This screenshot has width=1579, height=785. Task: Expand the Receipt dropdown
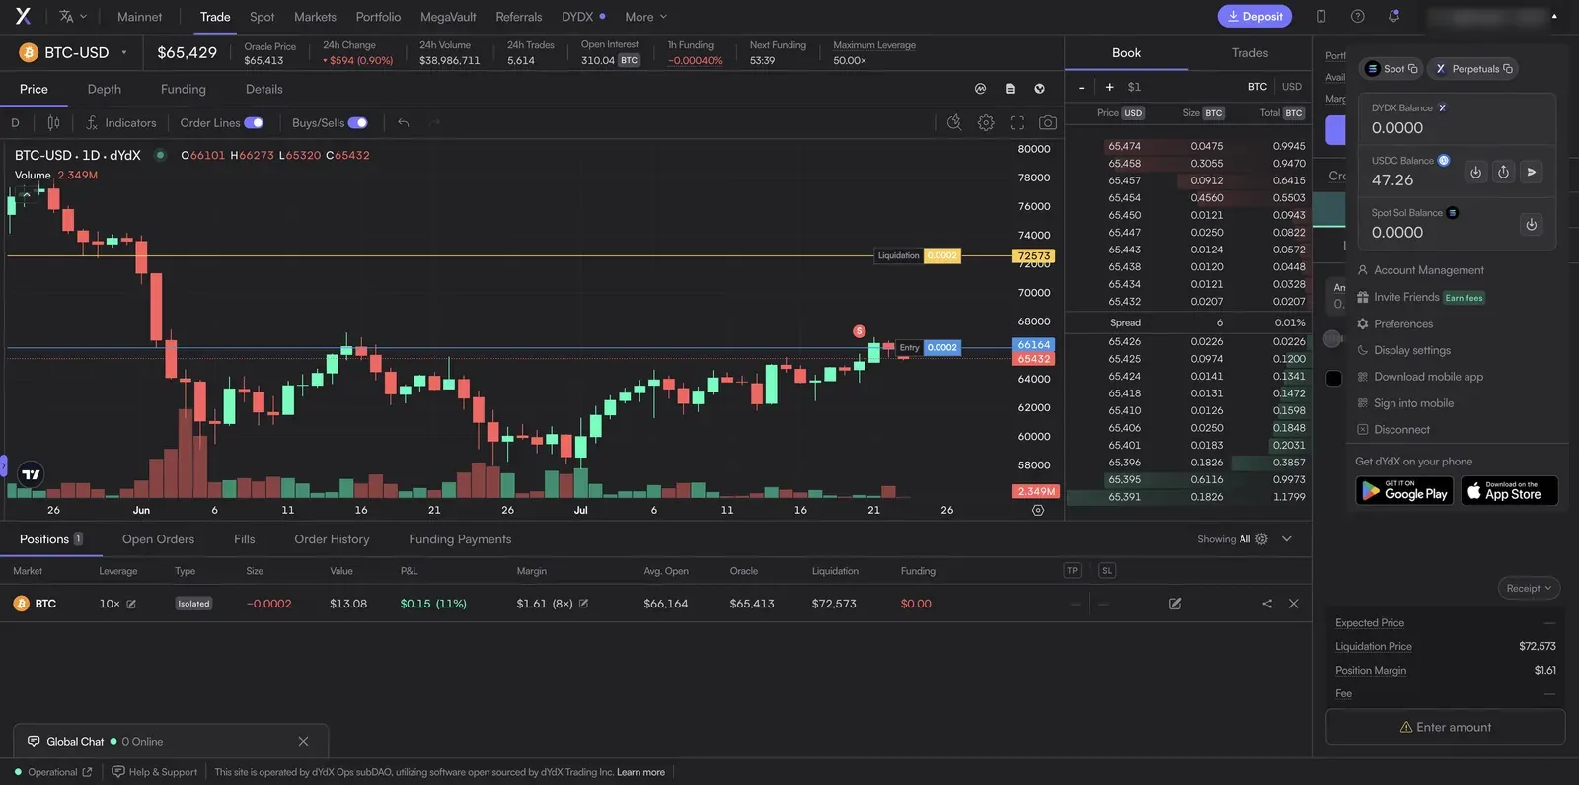(x=1529, y=588)
